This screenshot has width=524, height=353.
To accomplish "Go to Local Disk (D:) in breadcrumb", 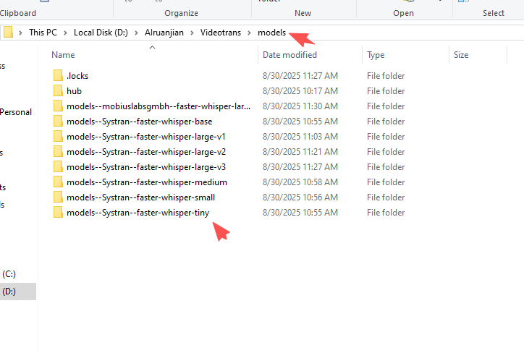I will click(101, 33).
